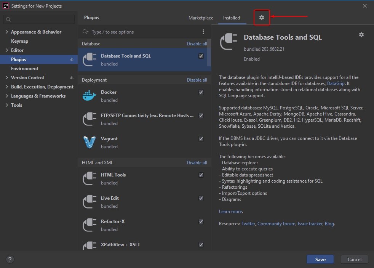The width and height of the screenshot is (374, 268).
Task: Select the Installed tab
Action: [231, 18]
